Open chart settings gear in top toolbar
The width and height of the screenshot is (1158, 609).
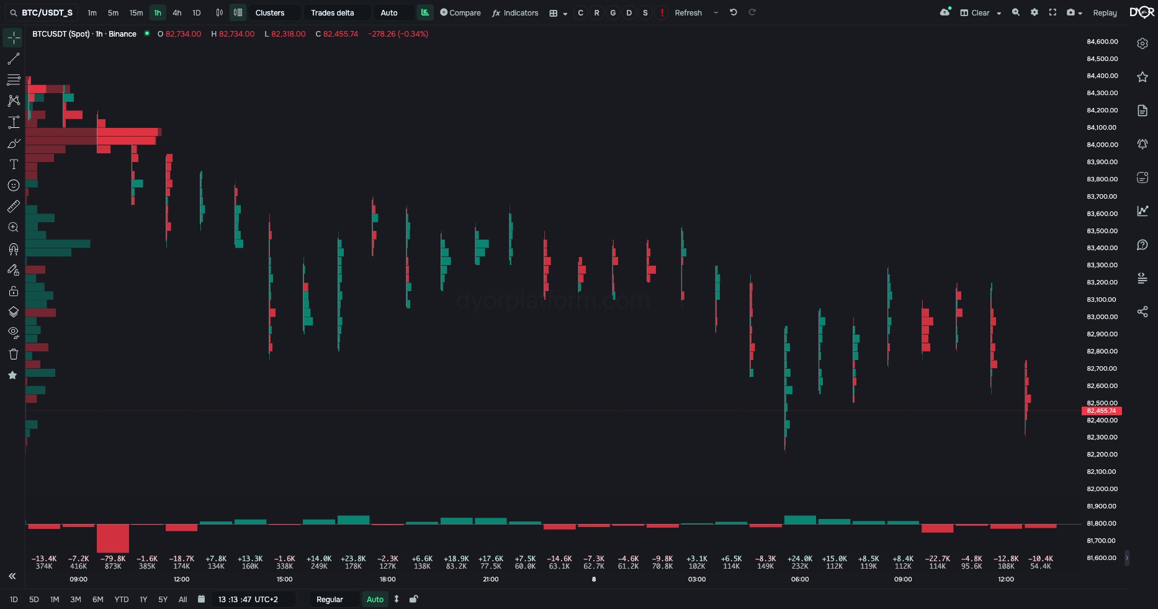[1034, 12]
